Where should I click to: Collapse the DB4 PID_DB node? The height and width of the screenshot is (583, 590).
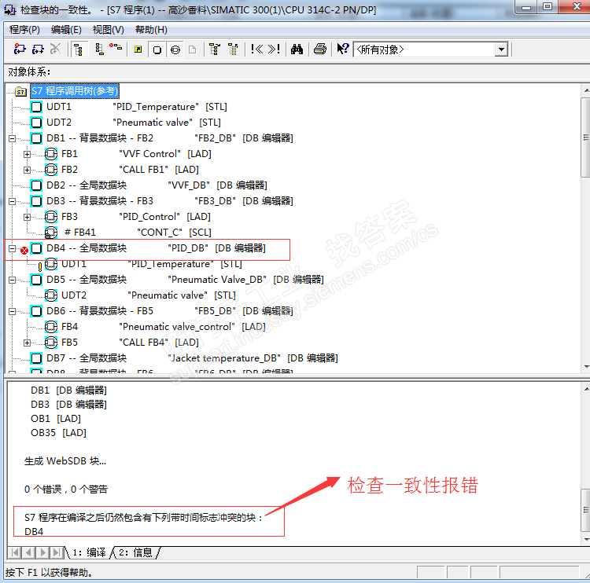(x=12, y=249)
